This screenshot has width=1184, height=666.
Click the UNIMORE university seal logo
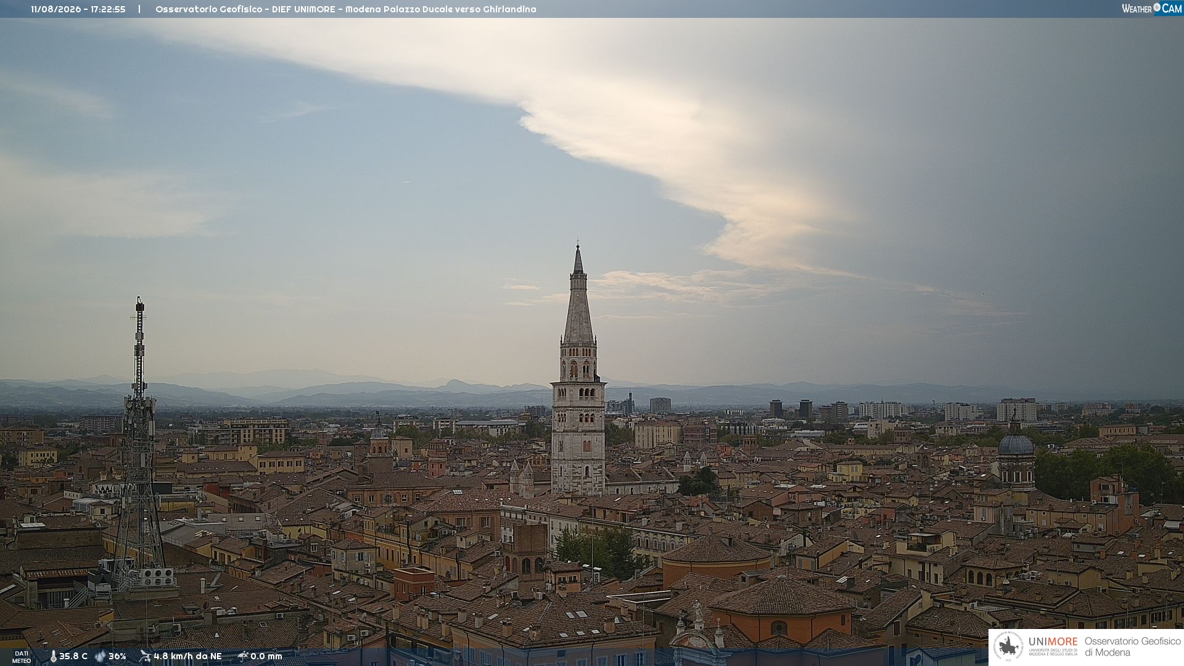[x=1008, y=647]
